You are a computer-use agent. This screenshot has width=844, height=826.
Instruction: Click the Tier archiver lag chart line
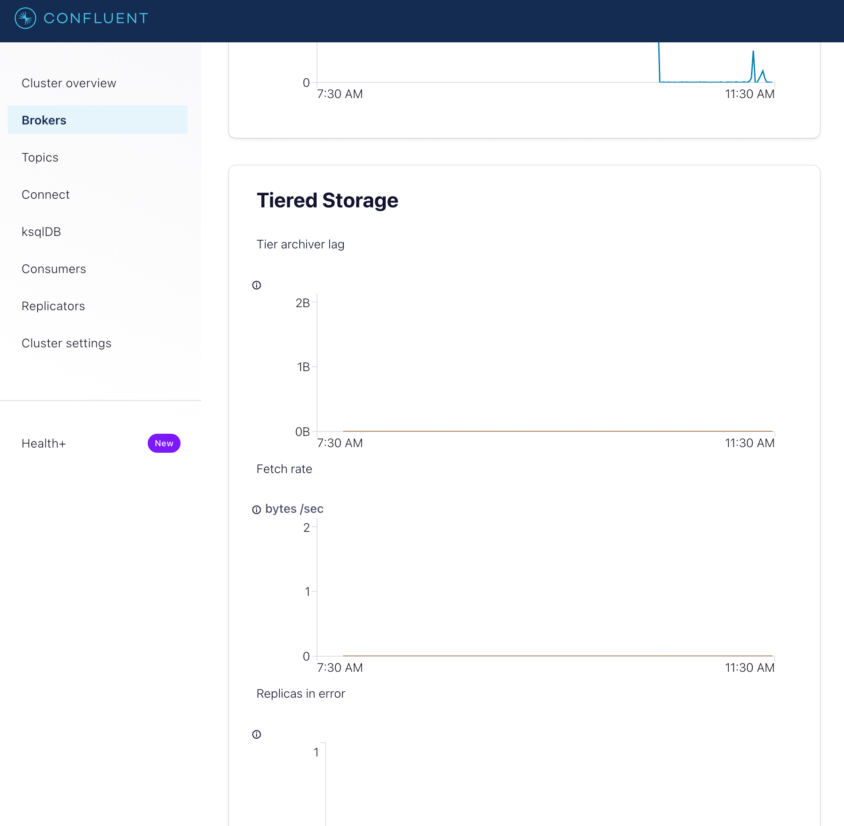click(x=557, y=431)
